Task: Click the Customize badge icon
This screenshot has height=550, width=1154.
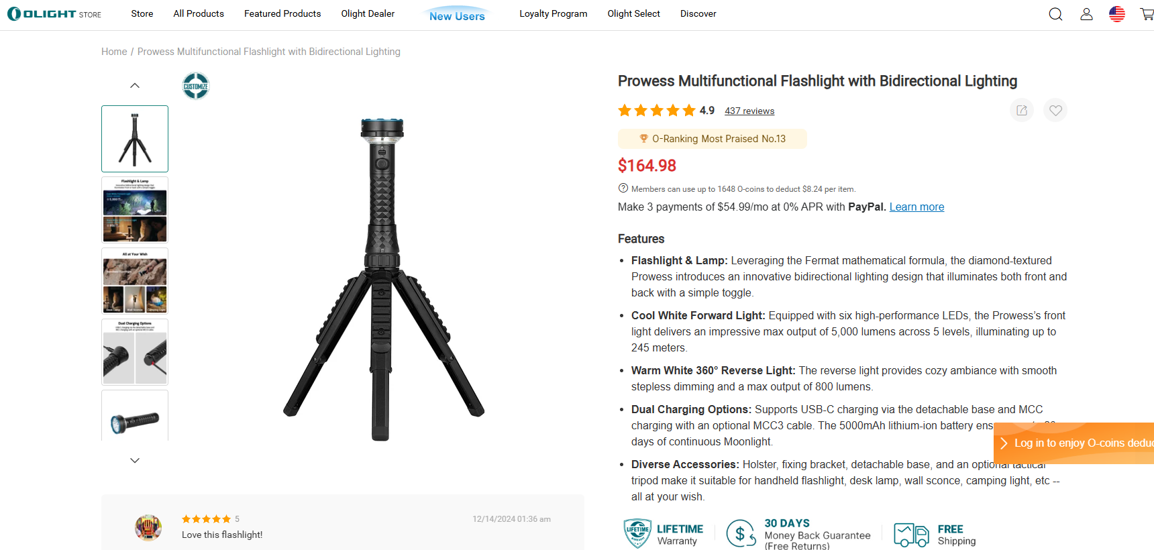Action: 196,86
